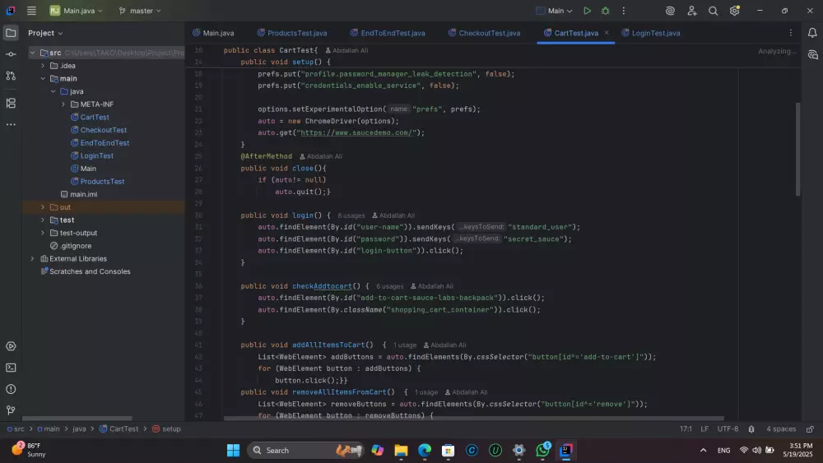Expand the test folder
Screen dimensions: 823x463
(43, 220)
